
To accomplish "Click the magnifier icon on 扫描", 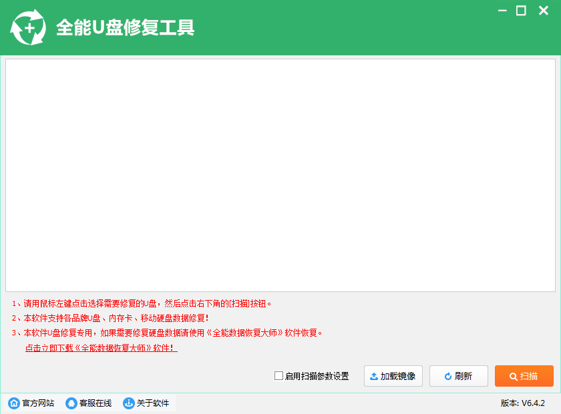I will [514, 377].
